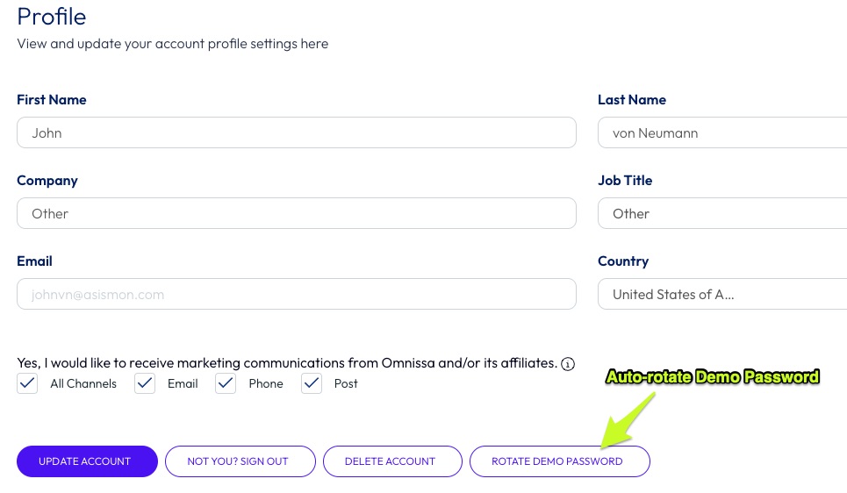847x493 pixels.
Task: Untick the Post checkbox
Action: click(312, 383)
